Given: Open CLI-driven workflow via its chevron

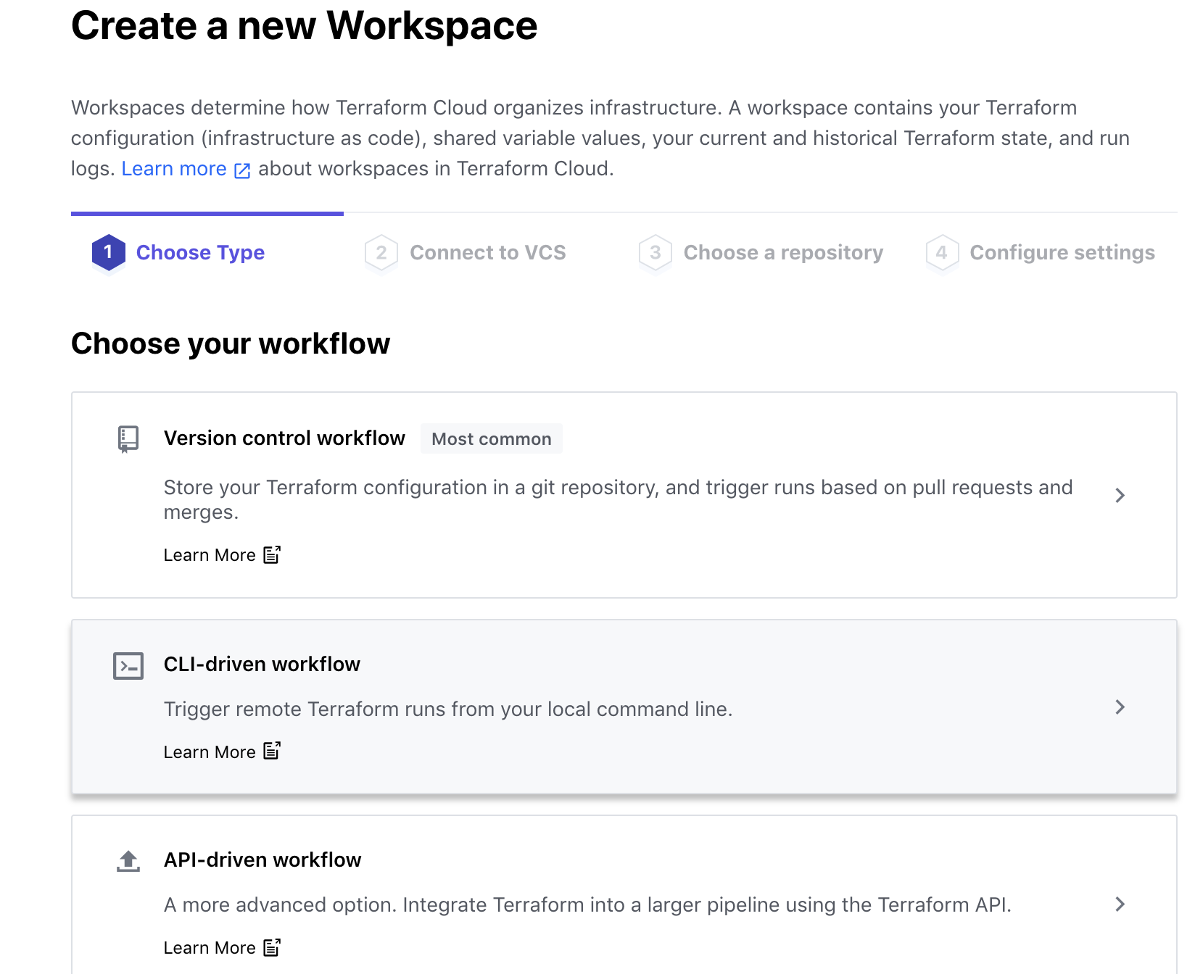Looking at the screenshot, I should tap(1120, 707).
